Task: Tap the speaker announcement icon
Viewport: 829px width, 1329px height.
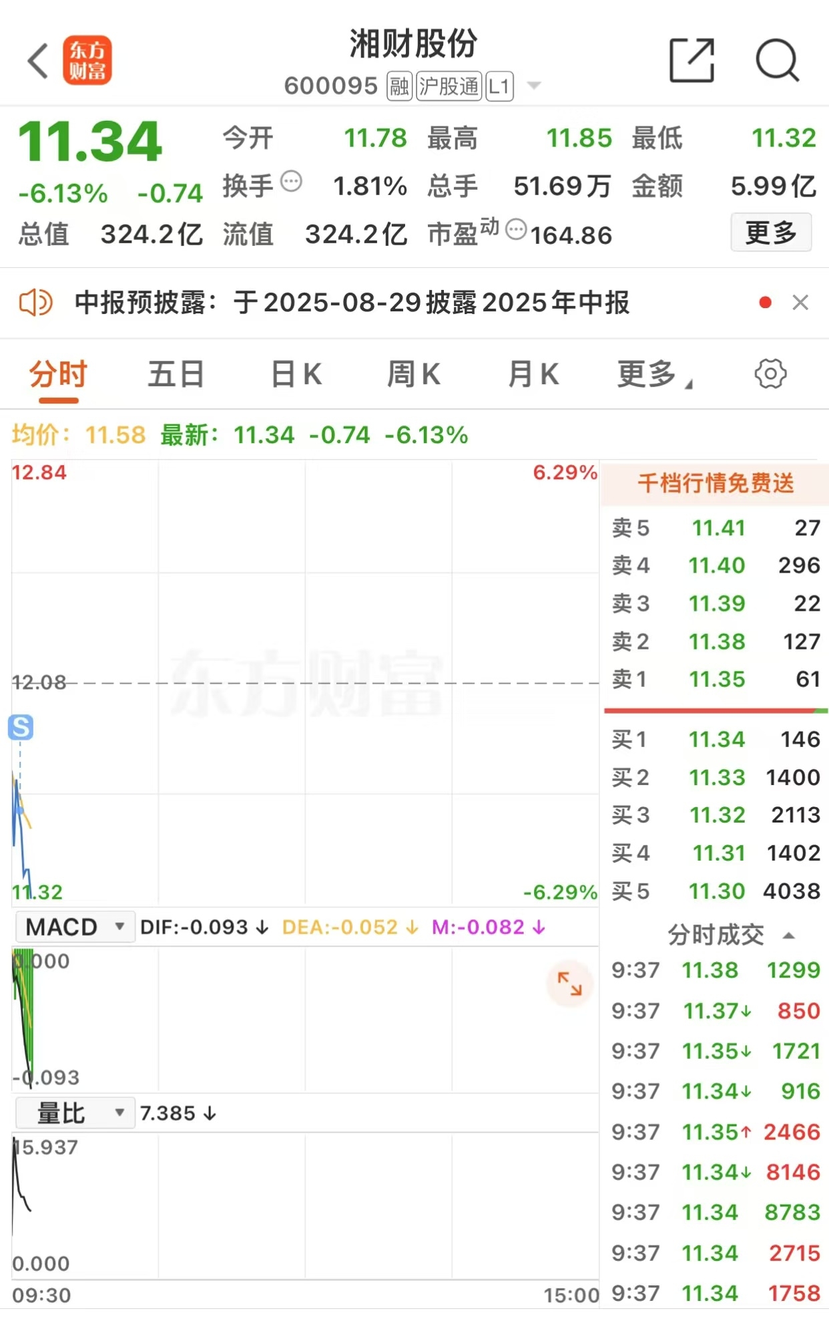Action: pyautogui.click(x=35, y=303)
